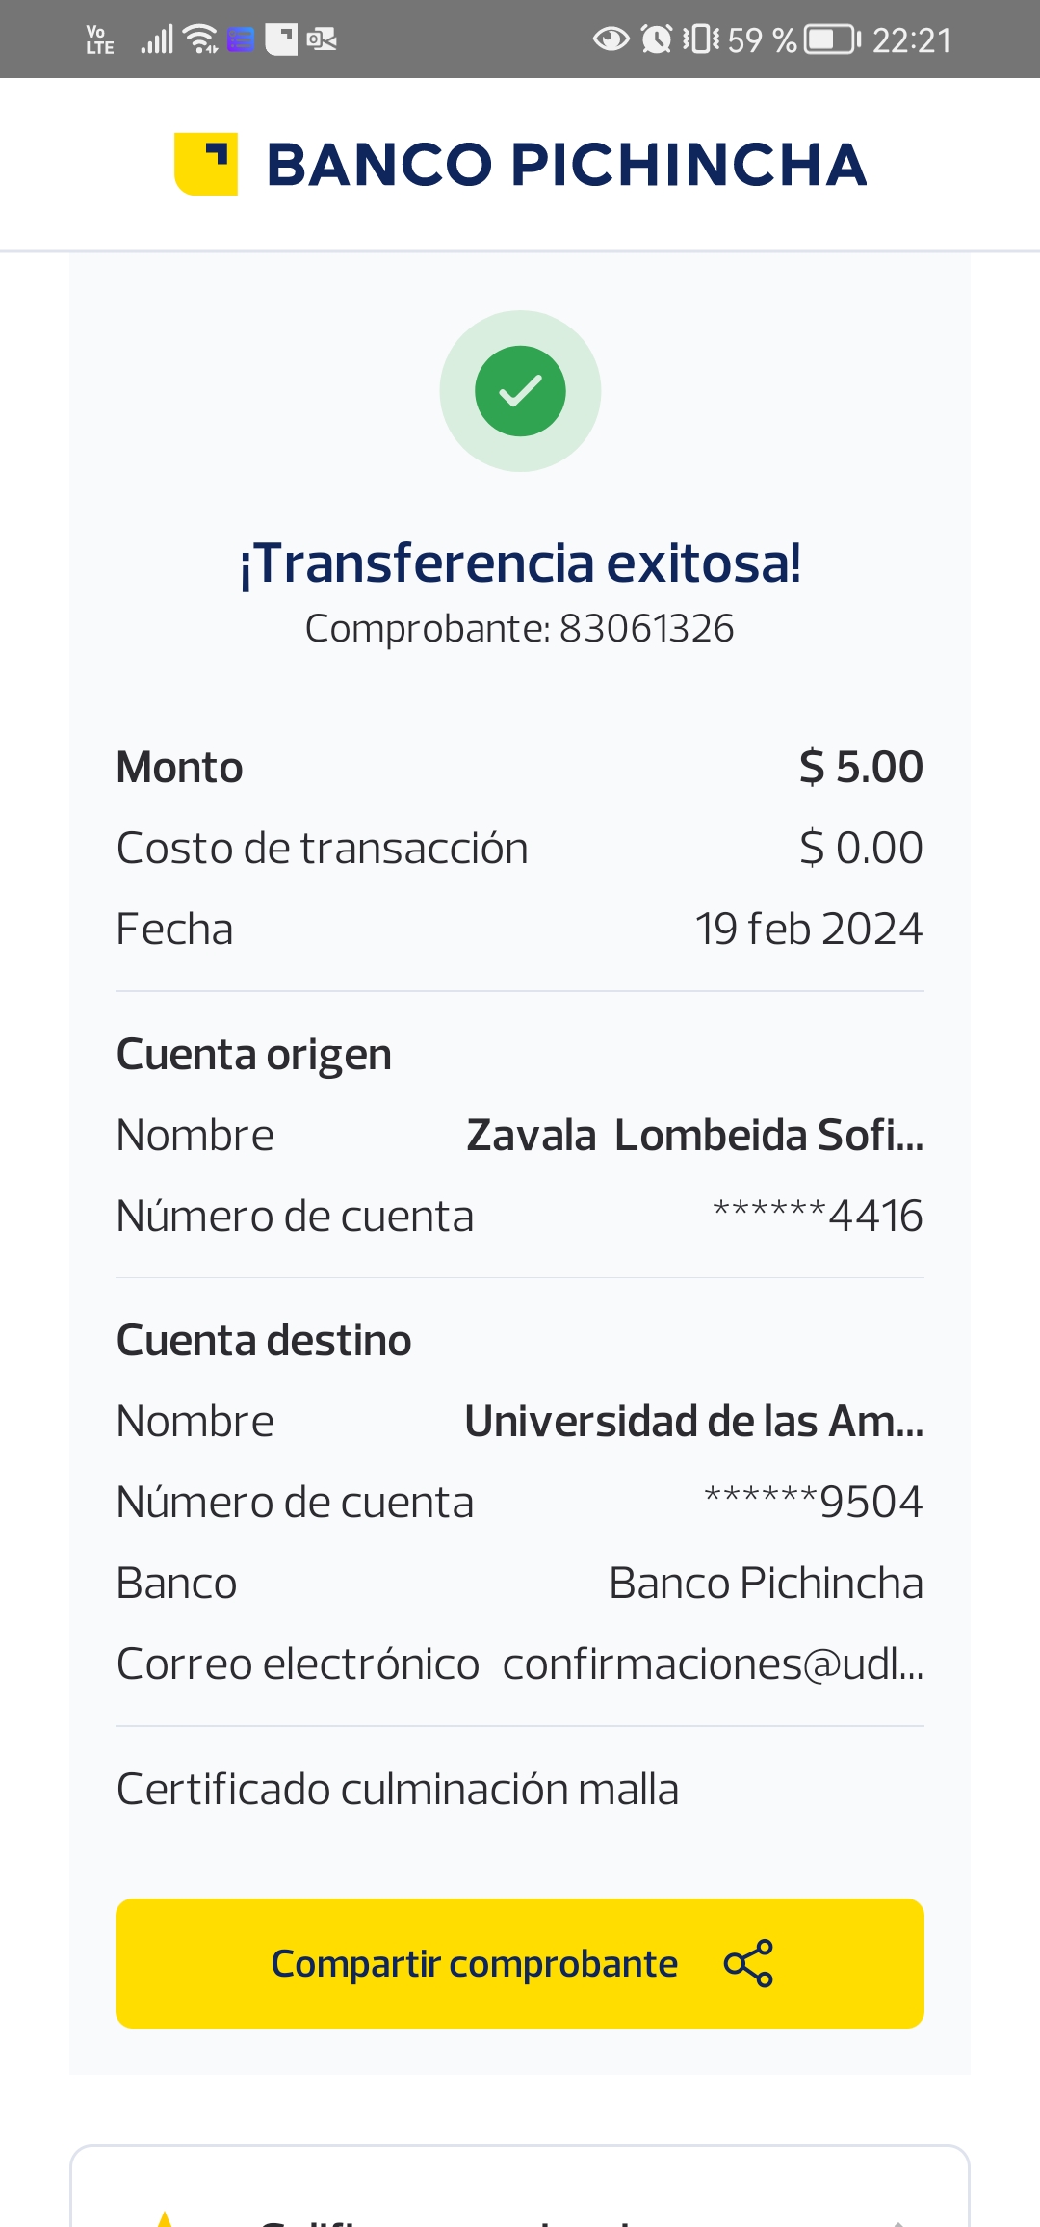
Task: Tap the share icon on the yellow button
Action: coord(748,1963)
